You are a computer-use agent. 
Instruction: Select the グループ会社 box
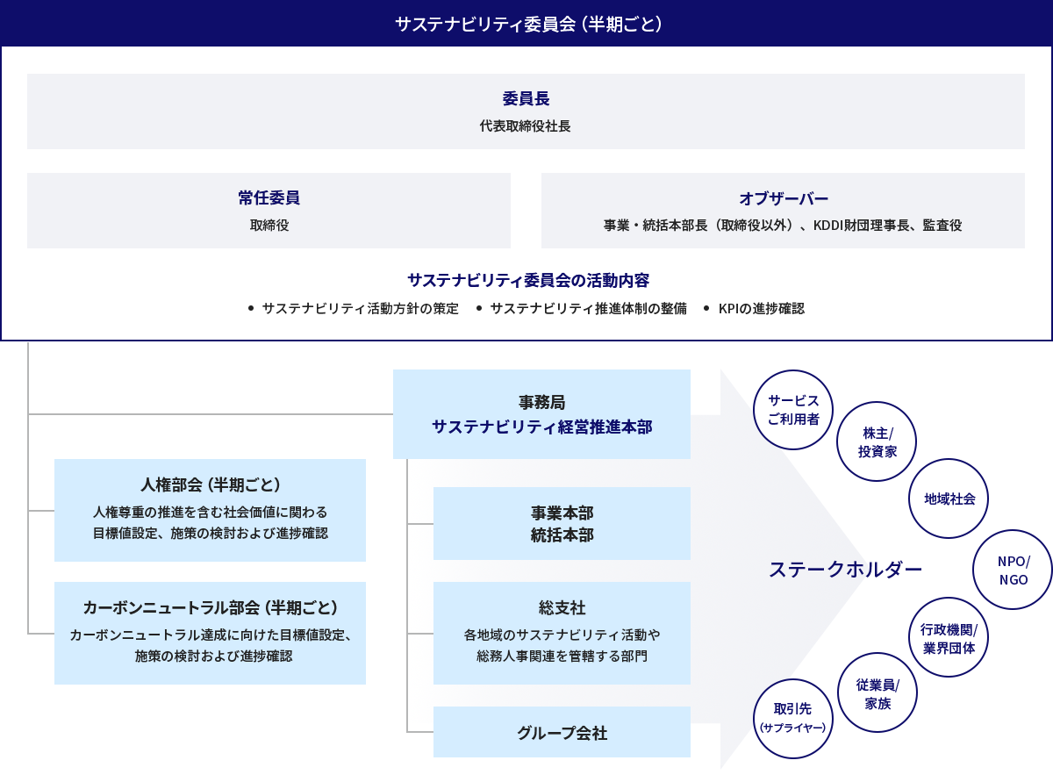click(562, 732)
